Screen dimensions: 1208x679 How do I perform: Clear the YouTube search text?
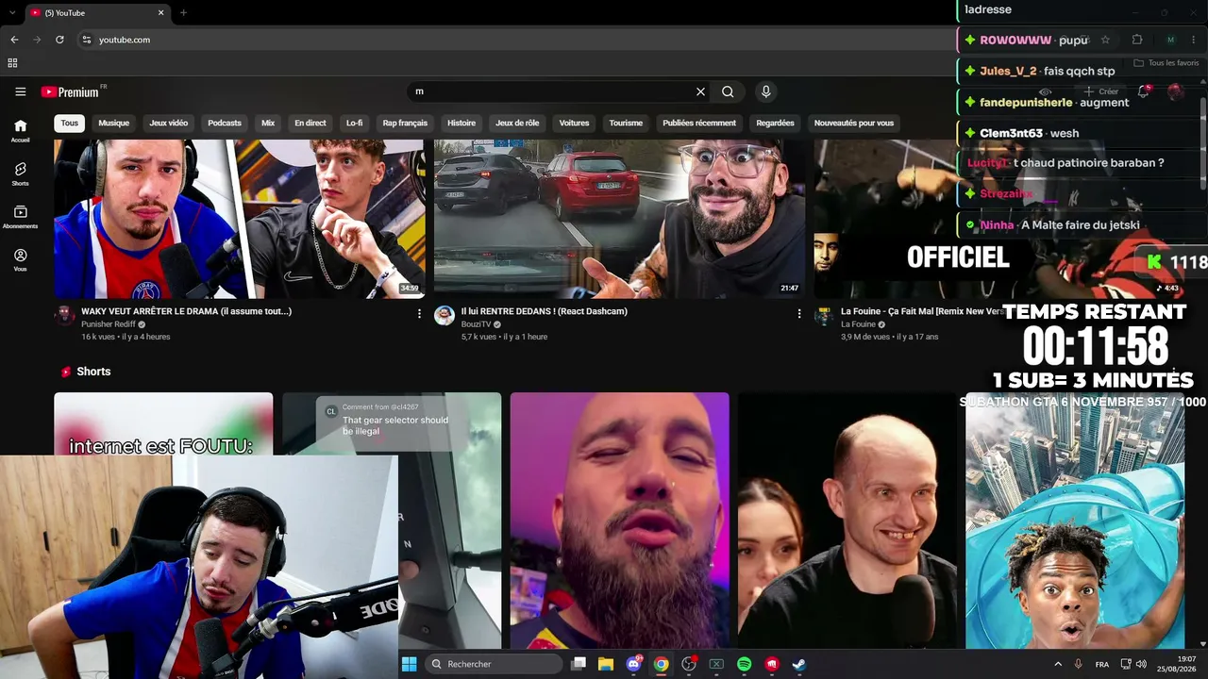pos(700,91)
